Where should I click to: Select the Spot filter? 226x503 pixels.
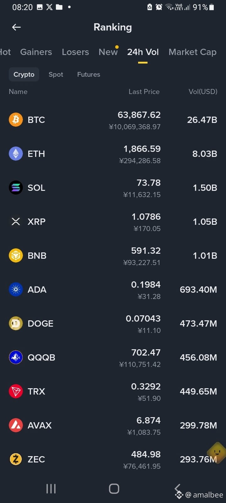[x=56, y=75]
